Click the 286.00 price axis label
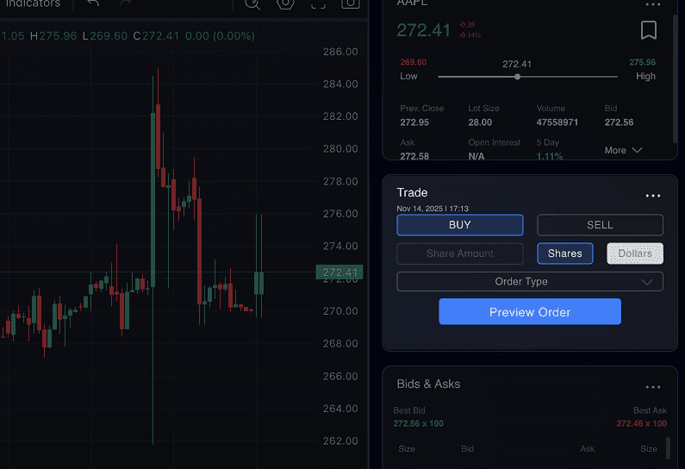 340,52
